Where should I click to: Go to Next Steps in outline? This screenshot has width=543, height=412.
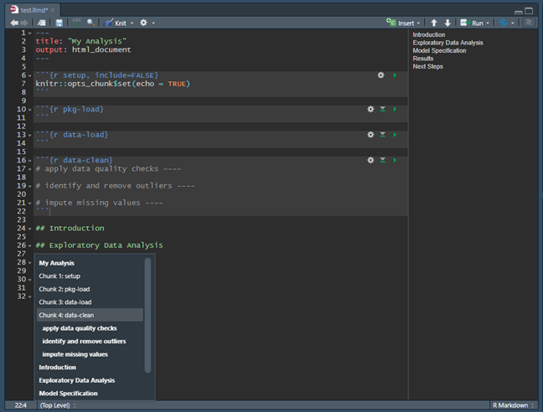tap(427, 66)
